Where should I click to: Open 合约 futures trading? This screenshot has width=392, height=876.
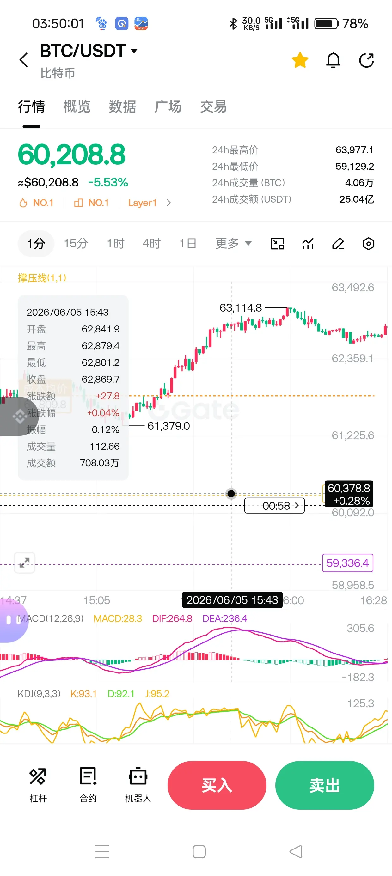pyautogui.click(x=88, y=785)
